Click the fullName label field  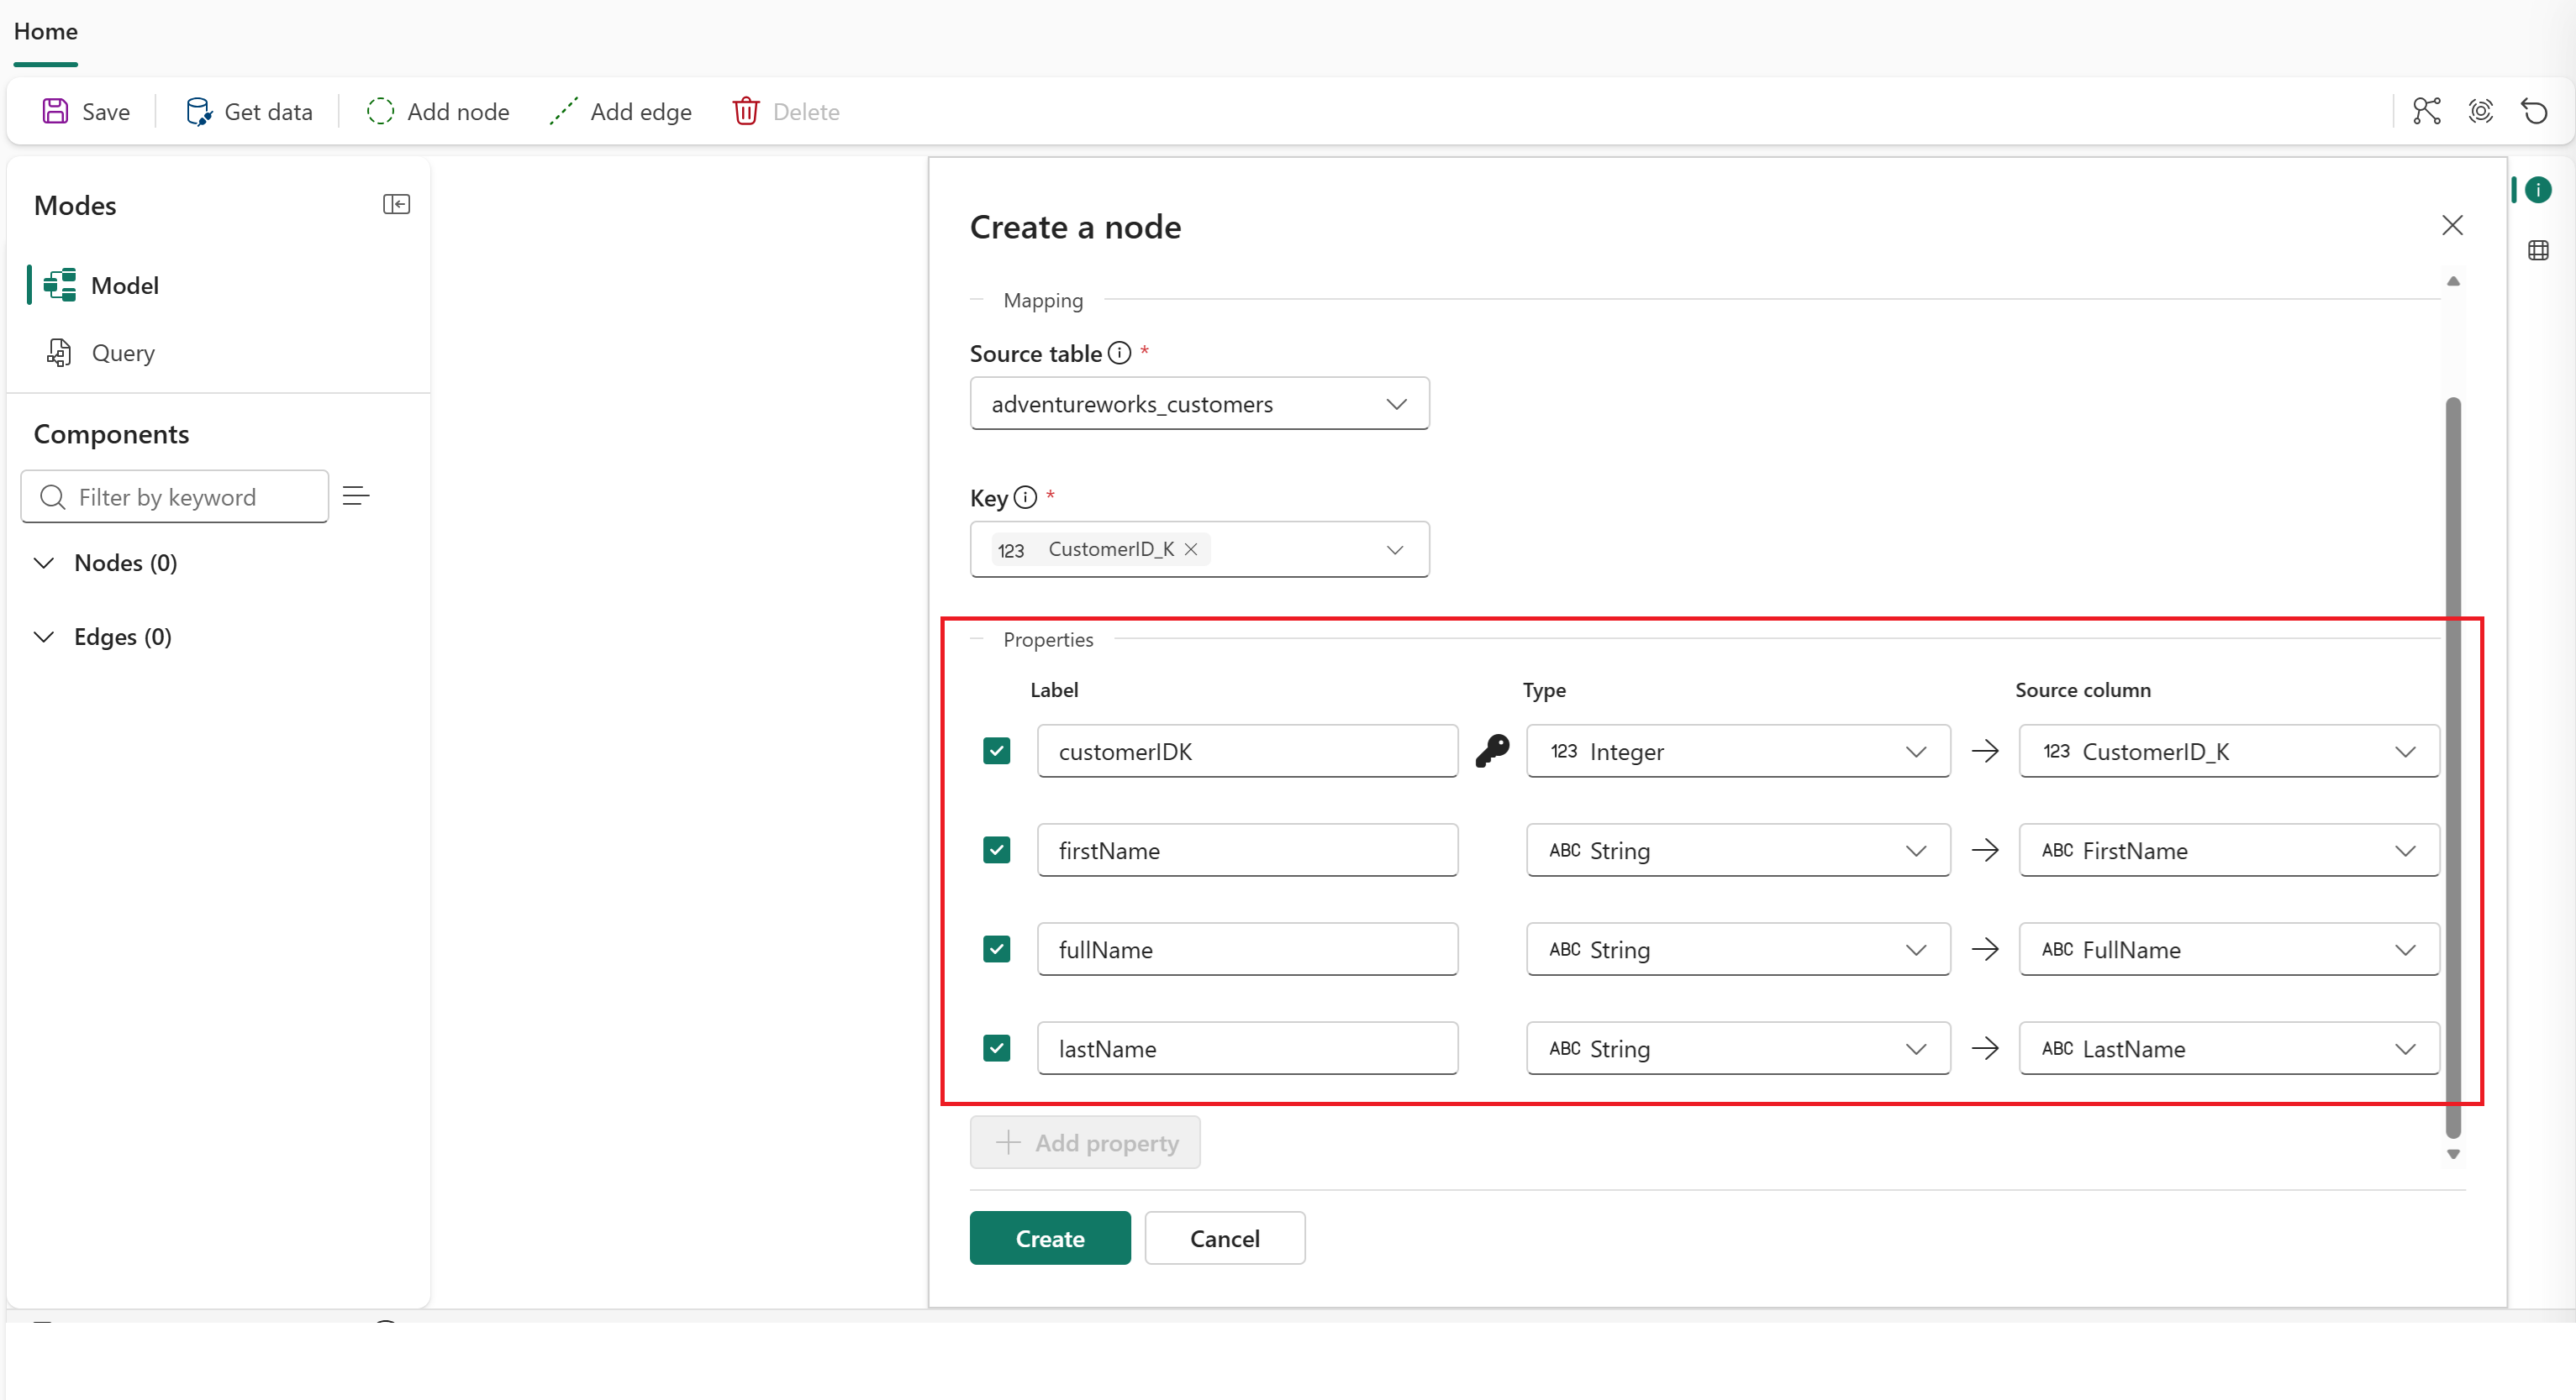click(x=1247, y=948)
